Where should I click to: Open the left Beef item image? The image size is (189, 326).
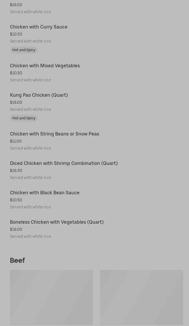pyautogui.click(x=51, y=297)
